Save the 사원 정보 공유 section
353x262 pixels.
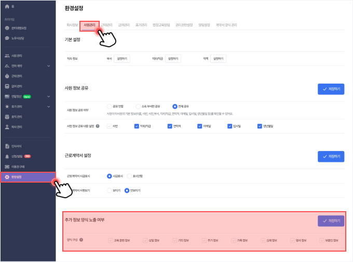[x=331, y=89]
